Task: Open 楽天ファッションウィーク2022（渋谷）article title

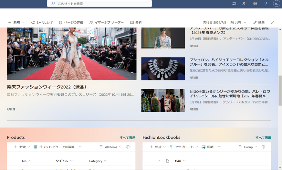Action: pyautogui.click(x=47, y=87)
